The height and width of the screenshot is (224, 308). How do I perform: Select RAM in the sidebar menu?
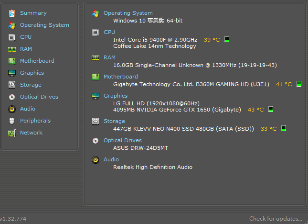click(x=26, y=49)
